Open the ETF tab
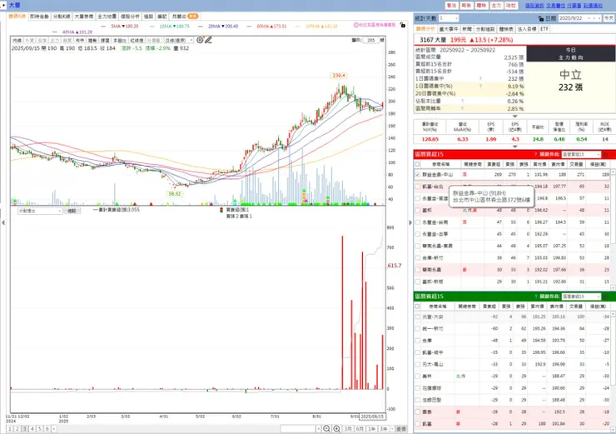 544,29
